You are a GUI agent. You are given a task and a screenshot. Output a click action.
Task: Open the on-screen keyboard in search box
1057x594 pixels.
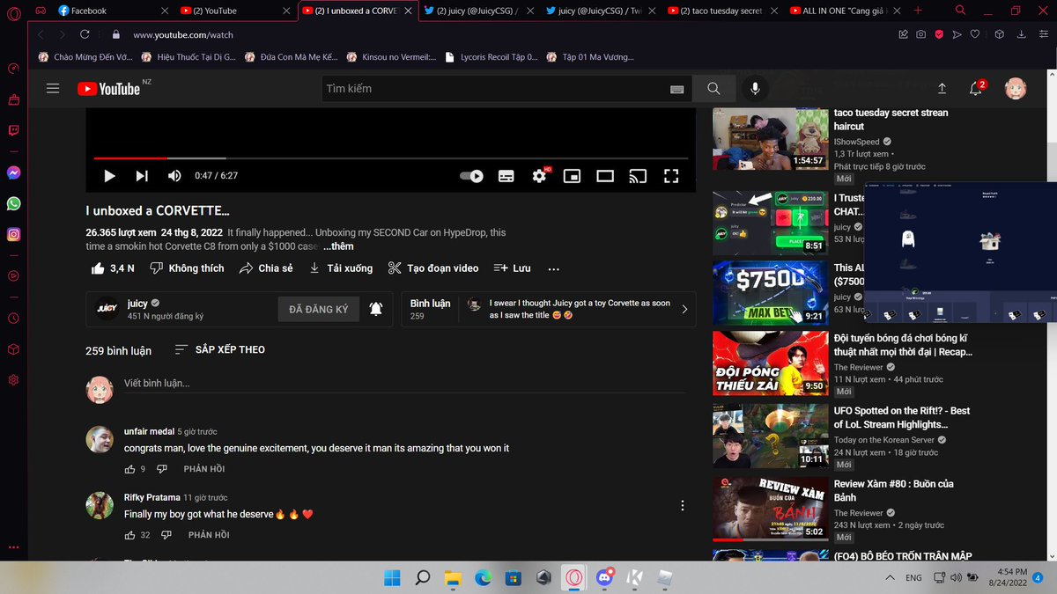pyautogui.click(x=677, y=89)
